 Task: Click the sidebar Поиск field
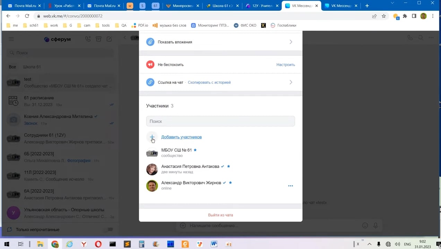tap(61, 53)
